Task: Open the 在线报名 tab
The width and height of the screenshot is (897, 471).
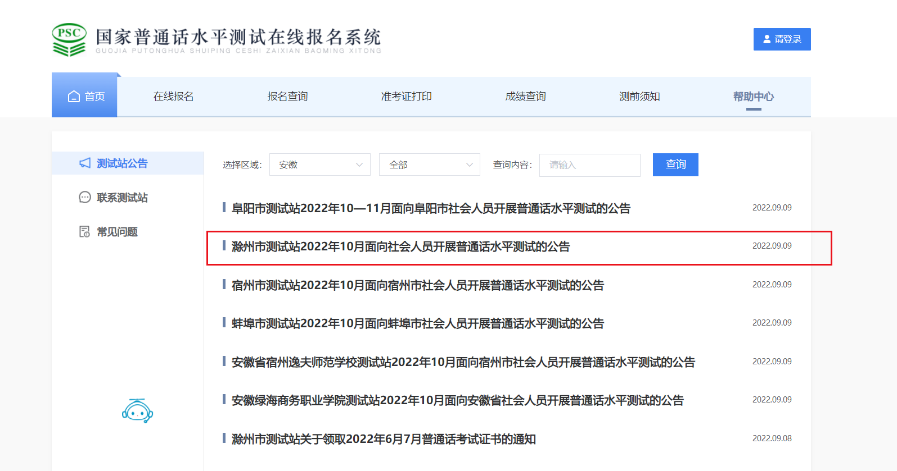Action: (173, 97)
